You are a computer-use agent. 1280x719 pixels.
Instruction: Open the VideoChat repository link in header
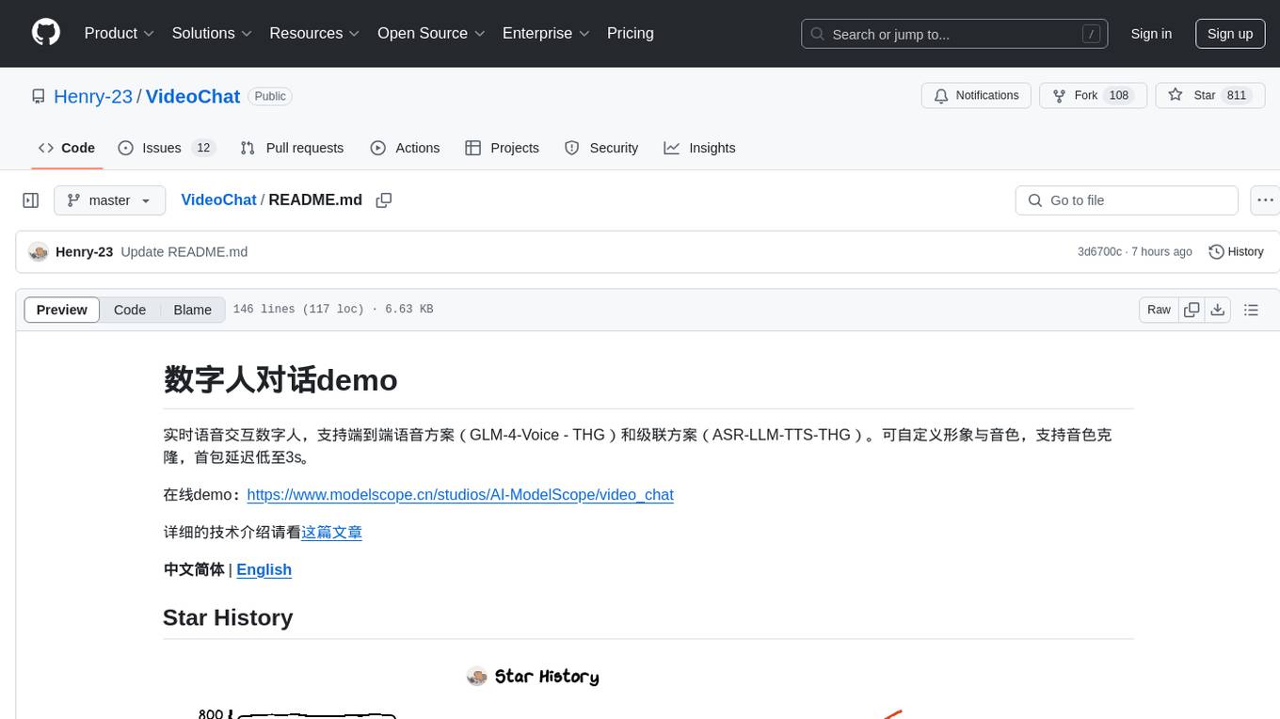click(x=193, y=96)
